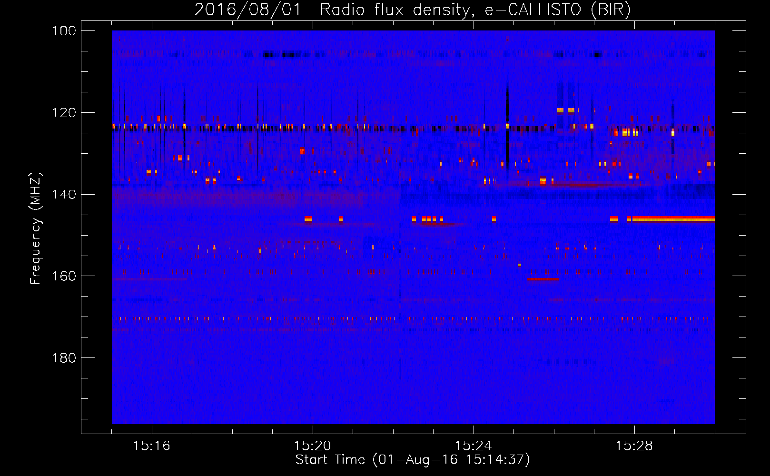Select the 180 frequency tick label

pos(64,358)
